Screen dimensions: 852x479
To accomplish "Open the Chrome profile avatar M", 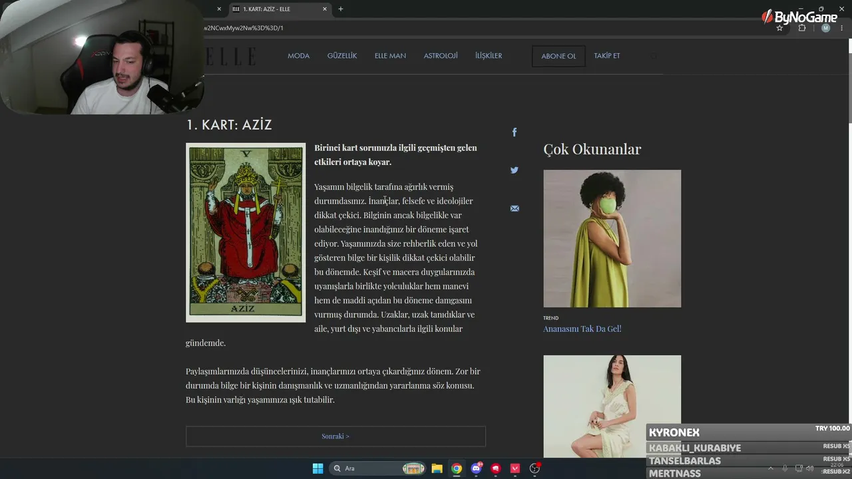I will pyautogui.click(x=825, y=28).
